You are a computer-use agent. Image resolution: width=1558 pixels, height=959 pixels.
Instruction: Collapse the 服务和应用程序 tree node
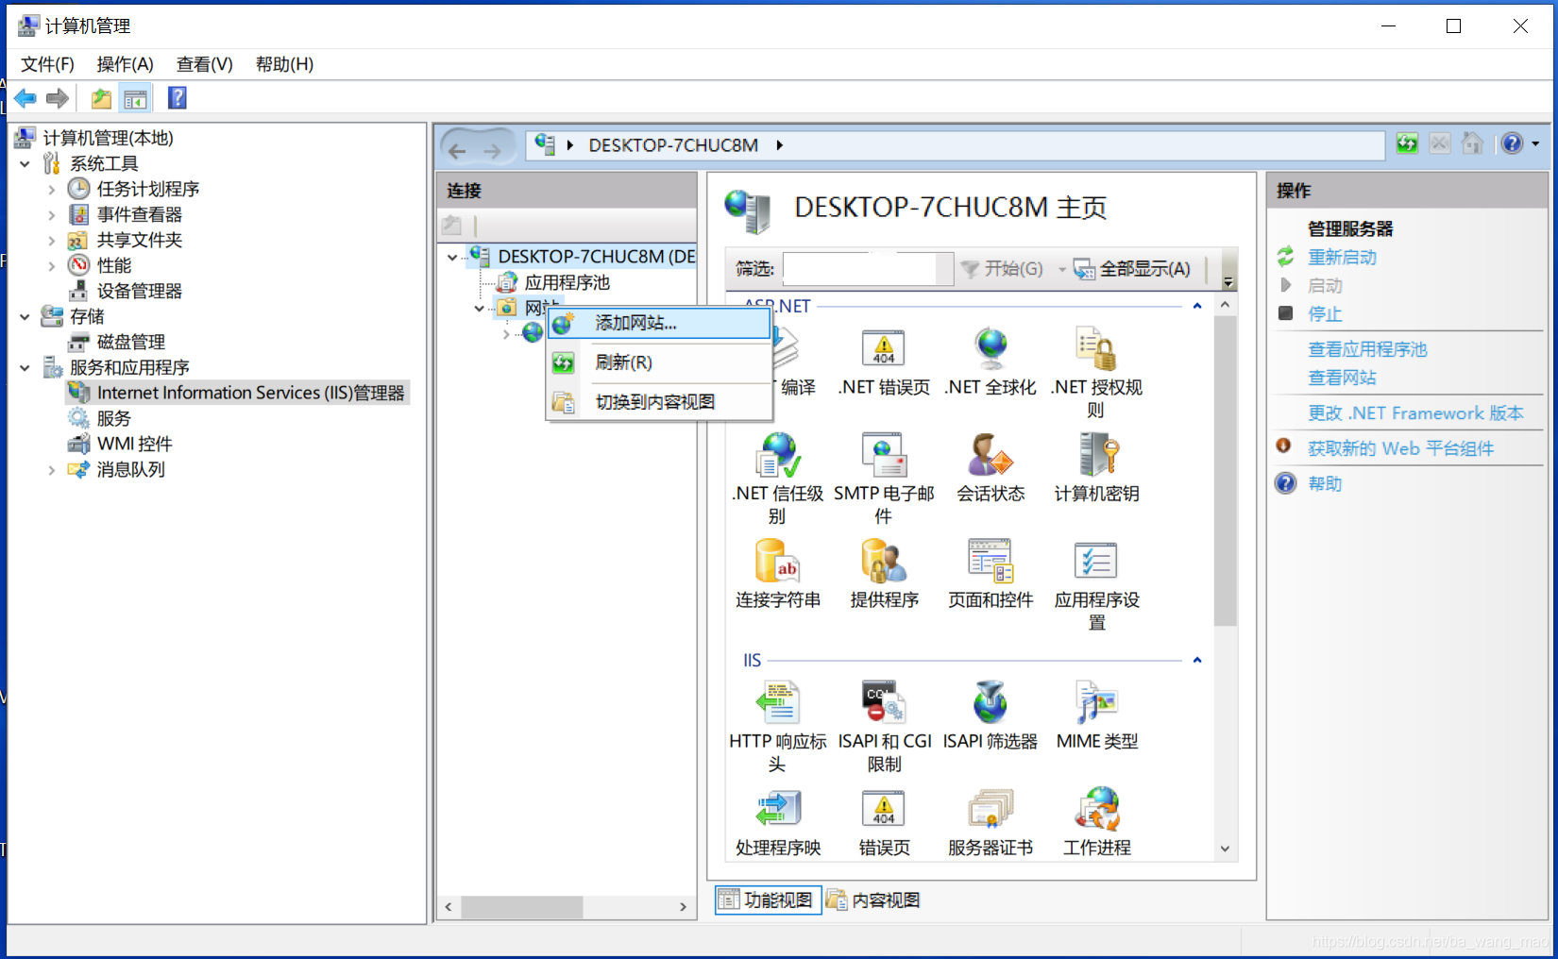(25, 368)
